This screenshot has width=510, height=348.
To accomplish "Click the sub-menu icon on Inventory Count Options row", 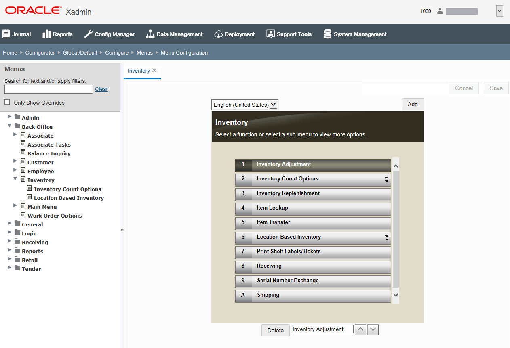I will click(386, 179).
